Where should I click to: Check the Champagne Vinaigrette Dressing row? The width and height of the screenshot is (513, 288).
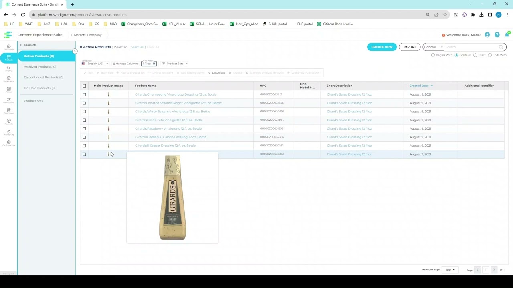(84, 94)
